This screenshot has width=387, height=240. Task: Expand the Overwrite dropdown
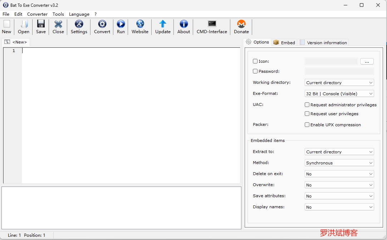coord(339,185)
